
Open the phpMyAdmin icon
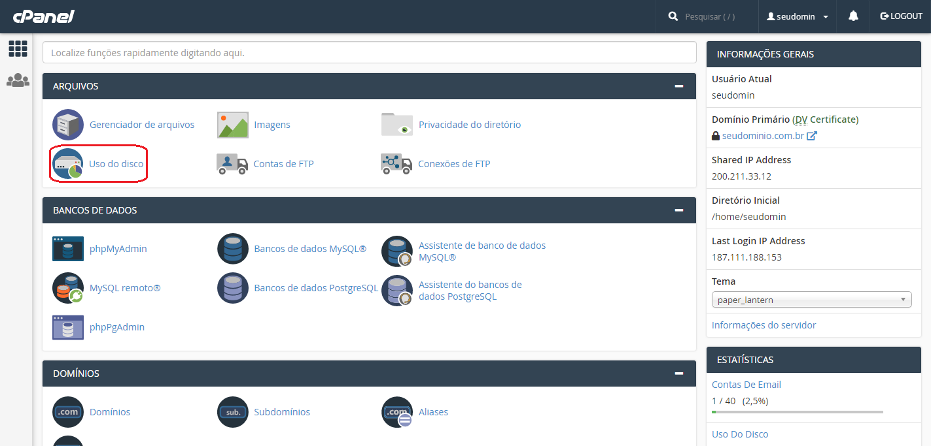click(x=68, y=249)
